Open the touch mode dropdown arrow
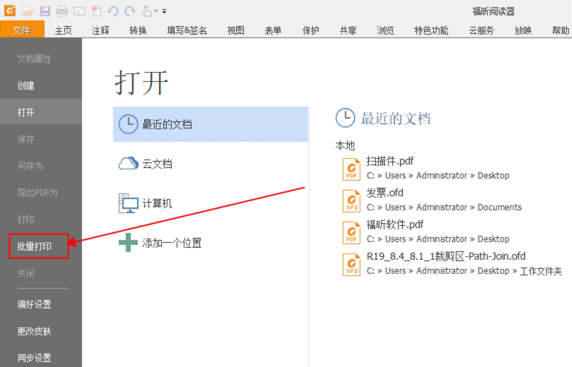The image size is (572, 367). click(156, 11)
